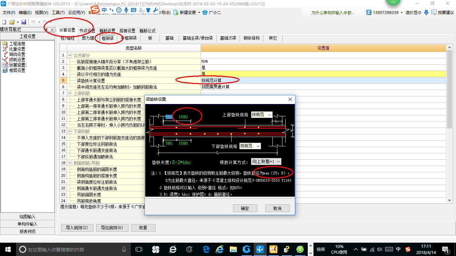The height and width of the screenshot is (256, 456).
Task: Click the 恢复 button
Action: pos(143,228)
